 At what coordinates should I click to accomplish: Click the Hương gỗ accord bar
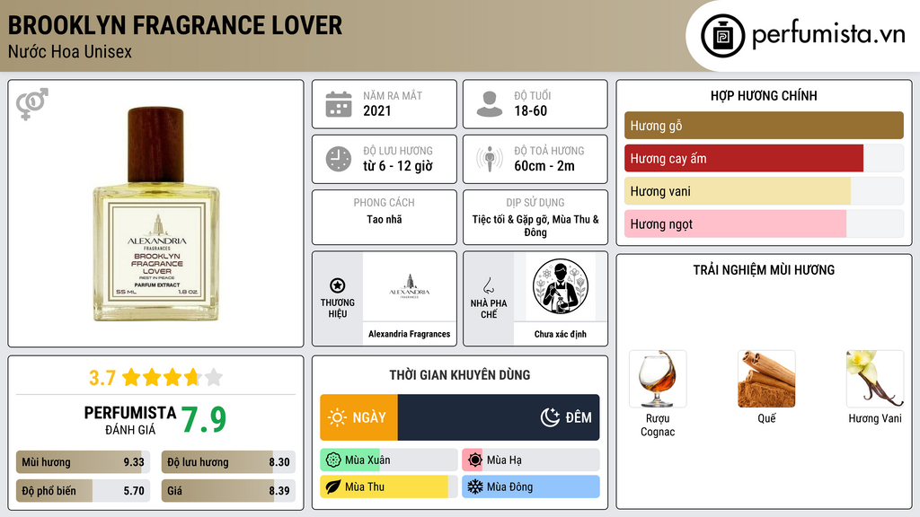tap(764, 126)
